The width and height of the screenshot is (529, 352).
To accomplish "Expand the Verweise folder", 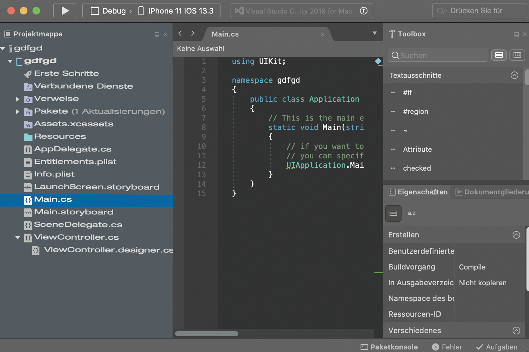I will point(18,99).
